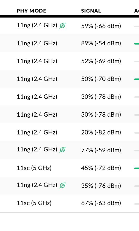Select the 89% (-54 dBm) signal cell
Image resolution: width=139 pixels, height=231 pixels.
(x=101, y=43)
